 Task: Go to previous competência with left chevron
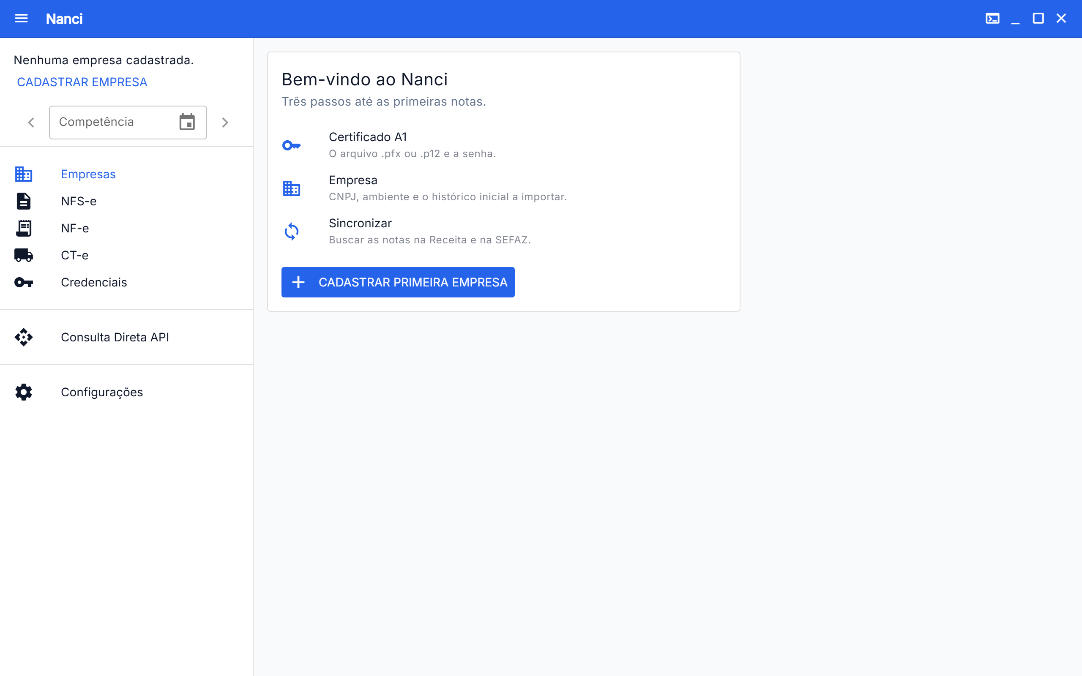point(31,123)
